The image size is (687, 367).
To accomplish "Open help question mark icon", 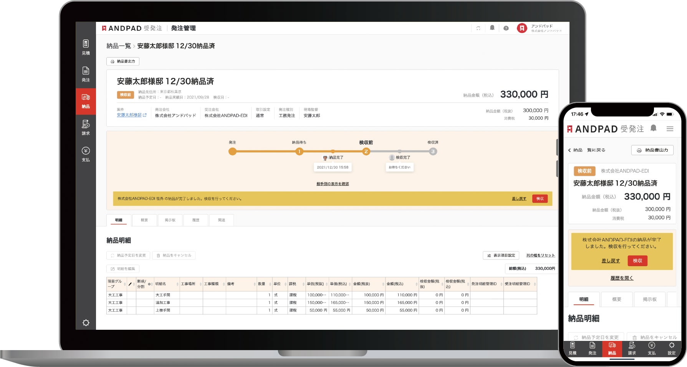I will (x=506, y=28).
